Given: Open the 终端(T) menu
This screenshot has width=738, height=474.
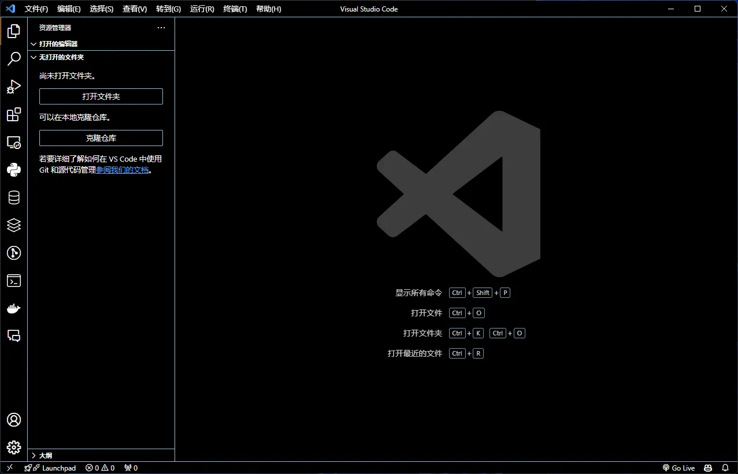Looking at the screenshot, I should click(x=235, y=9).
